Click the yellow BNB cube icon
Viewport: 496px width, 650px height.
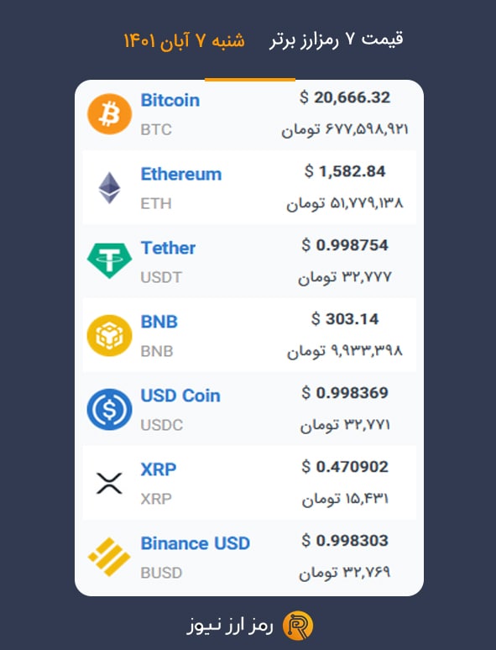tap(109, 335)
